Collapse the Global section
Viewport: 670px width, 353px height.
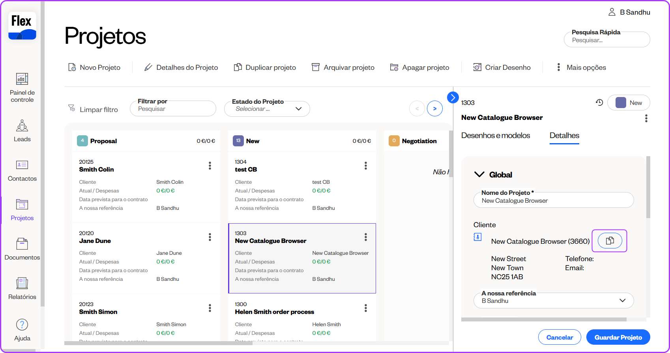coord(479,175)
